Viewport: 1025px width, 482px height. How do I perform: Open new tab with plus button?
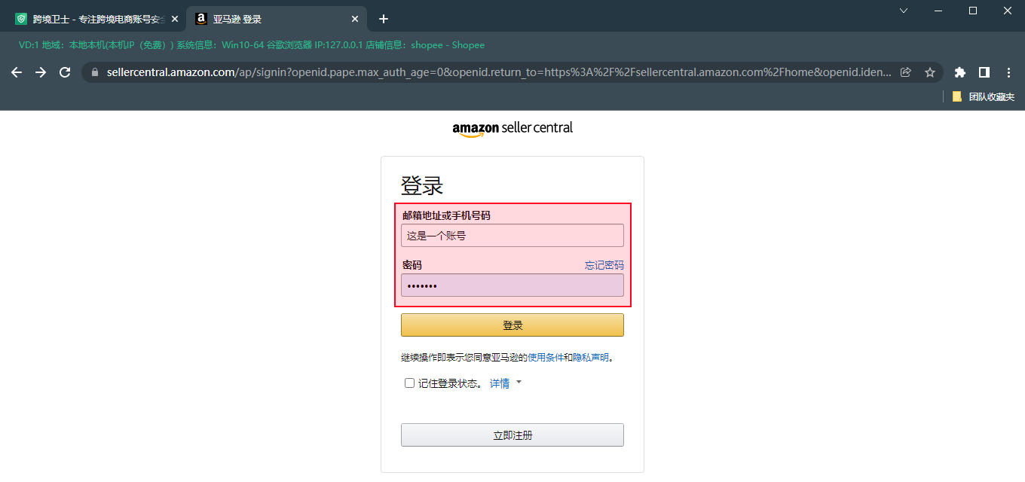click(x=384, y=19)
